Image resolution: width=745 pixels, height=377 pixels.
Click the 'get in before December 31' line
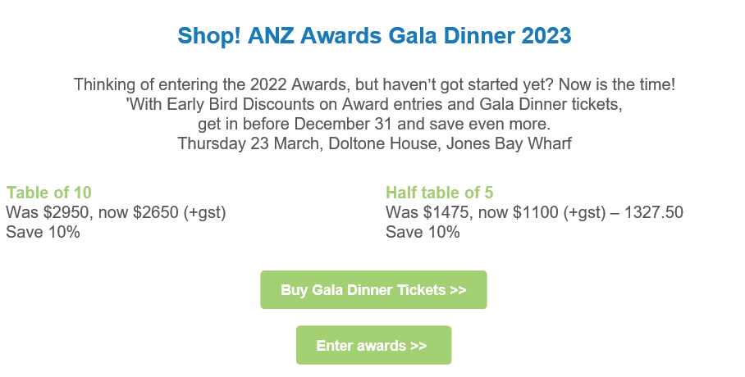coord(373,125)
